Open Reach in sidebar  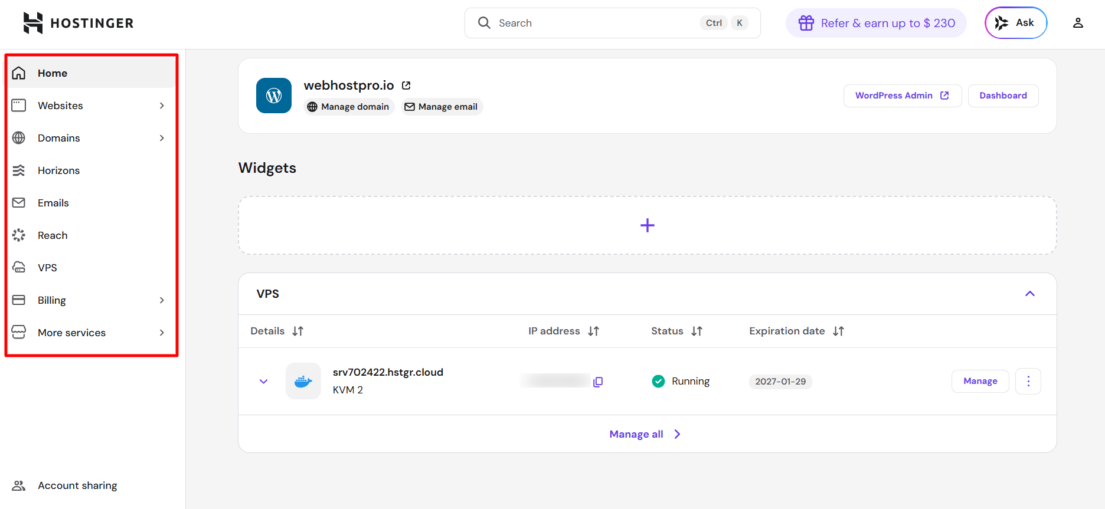92,235
